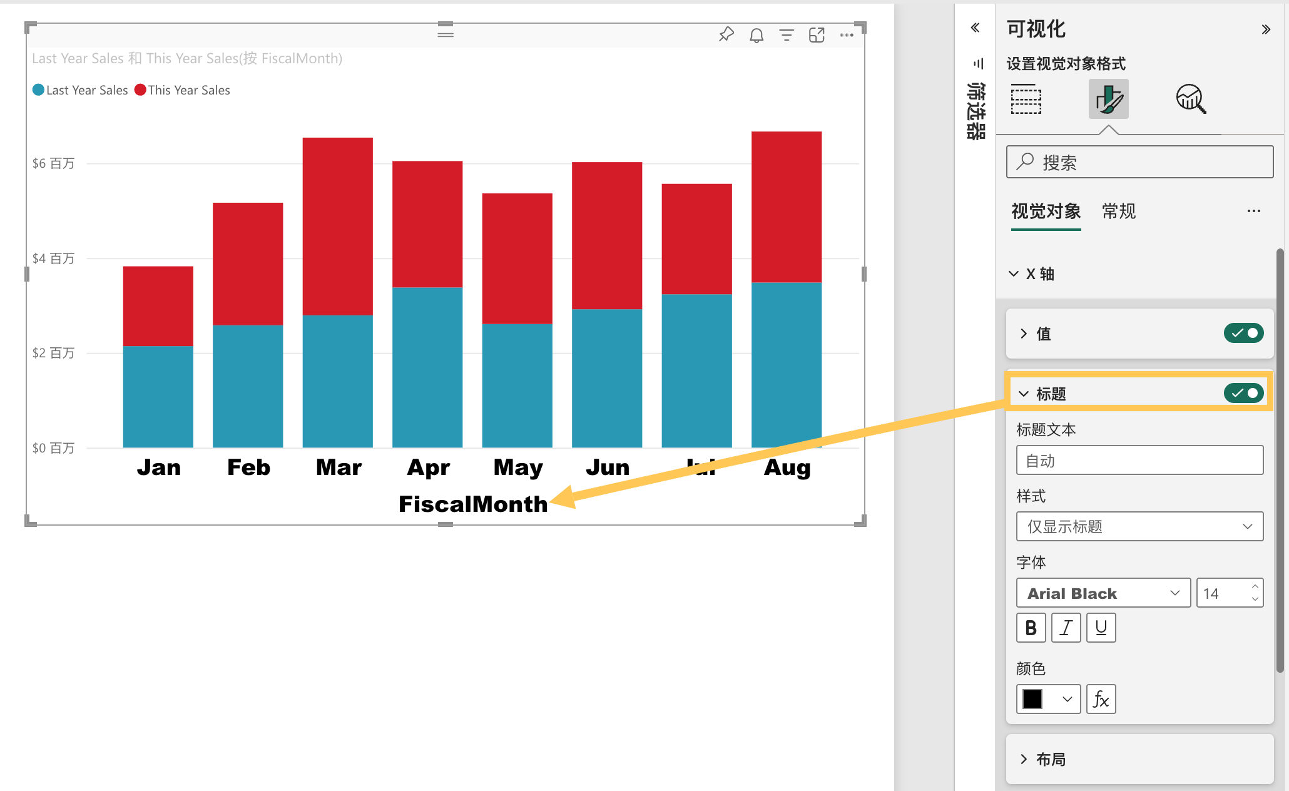Image resolution: width=1289 pixels, height=791 pixels.
Task: Switch to the 常规 tab
Action: 1119,212
